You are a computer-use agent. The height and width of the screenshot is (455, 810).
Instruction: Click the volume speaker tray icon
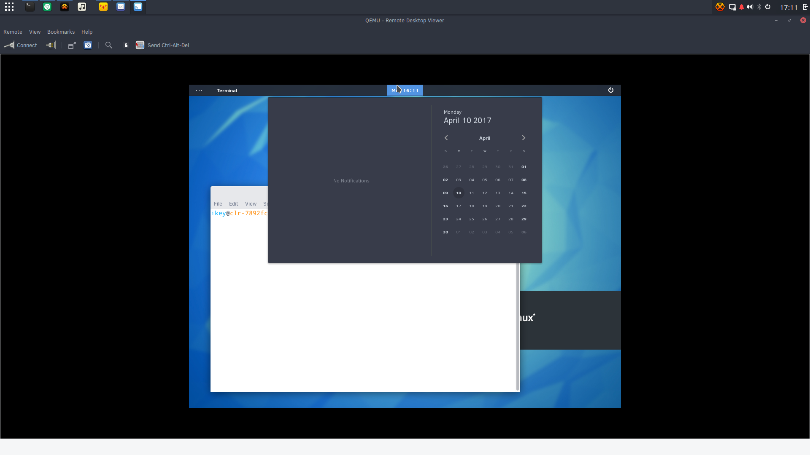750,7
